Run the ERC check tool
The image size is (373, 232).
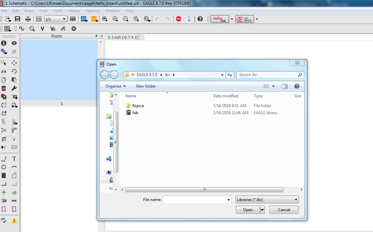(x=4, y=220)
